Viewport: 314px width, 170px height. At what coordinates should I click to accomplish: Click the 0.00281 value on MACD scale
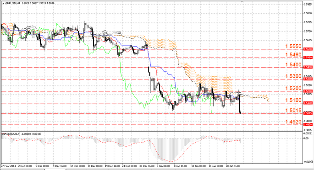pyautogui.click(x=308, y=133)
